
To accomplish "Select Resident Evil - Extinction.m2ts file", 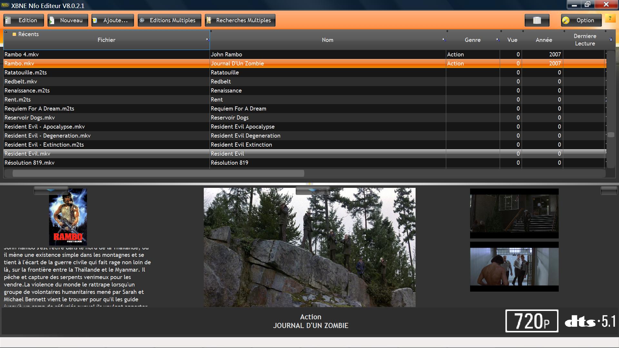I will 106,145.
